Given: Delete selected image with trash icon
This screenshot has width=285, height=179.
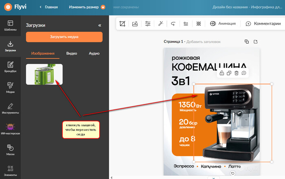Looking at the screenshot, I should (236, 73).
